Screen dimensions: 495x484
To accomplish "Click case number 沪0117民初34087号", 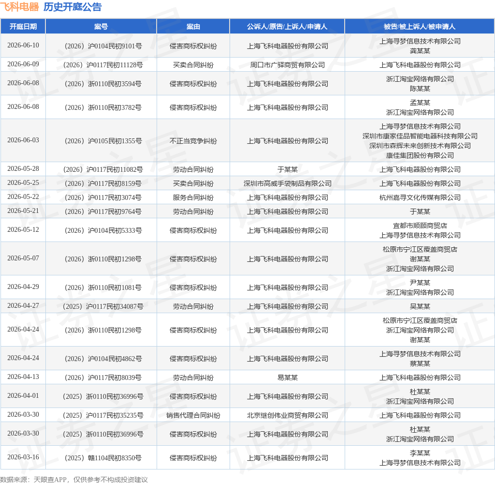I will pyautogui.click(x=103, y=307).
